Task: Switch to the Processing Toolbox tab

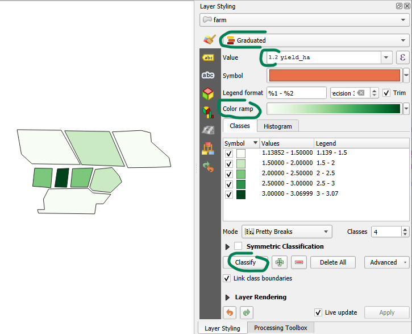Action: tap(280, 328)
